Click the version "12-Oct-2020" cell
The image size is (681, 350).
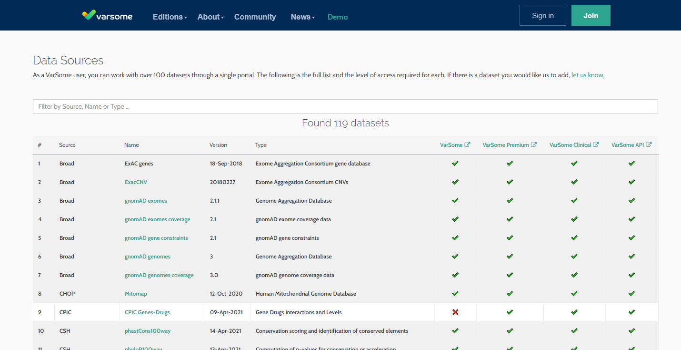point(226,294)
